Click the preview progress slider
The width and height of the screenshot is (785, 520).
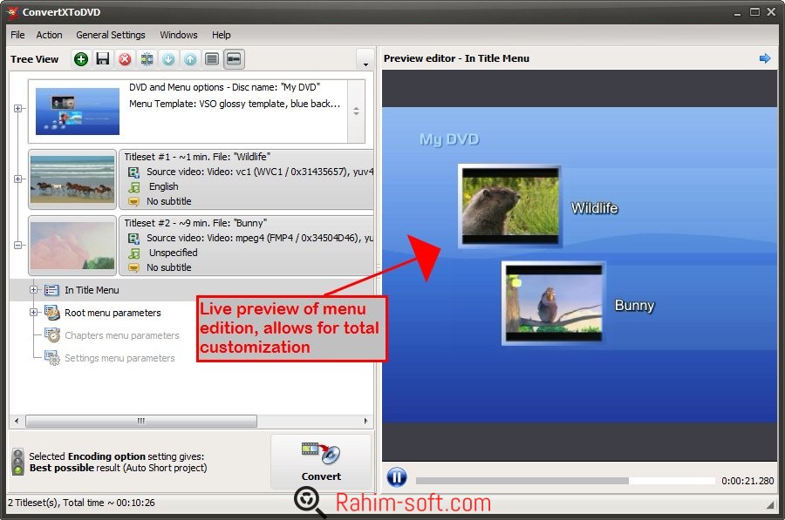564,481
